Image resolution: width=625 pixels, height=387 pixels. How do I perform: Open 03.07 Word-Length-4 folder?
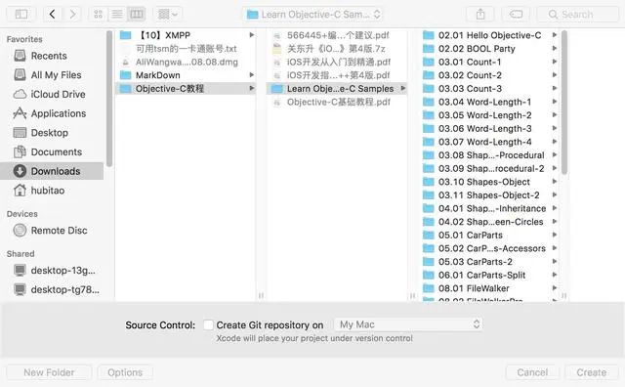click(x=489, y=142)
